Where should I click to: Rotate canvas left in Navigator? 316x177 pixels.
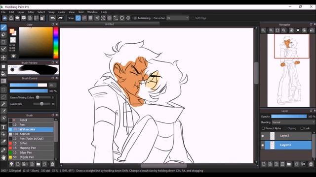(x=292, y=30)
